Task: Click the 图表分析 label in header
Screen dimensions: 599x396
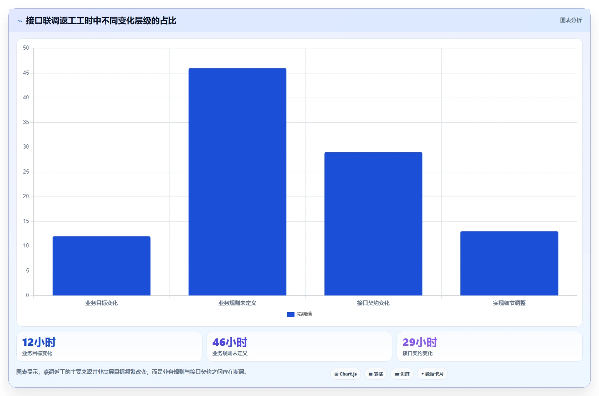Action: (571, 20)
